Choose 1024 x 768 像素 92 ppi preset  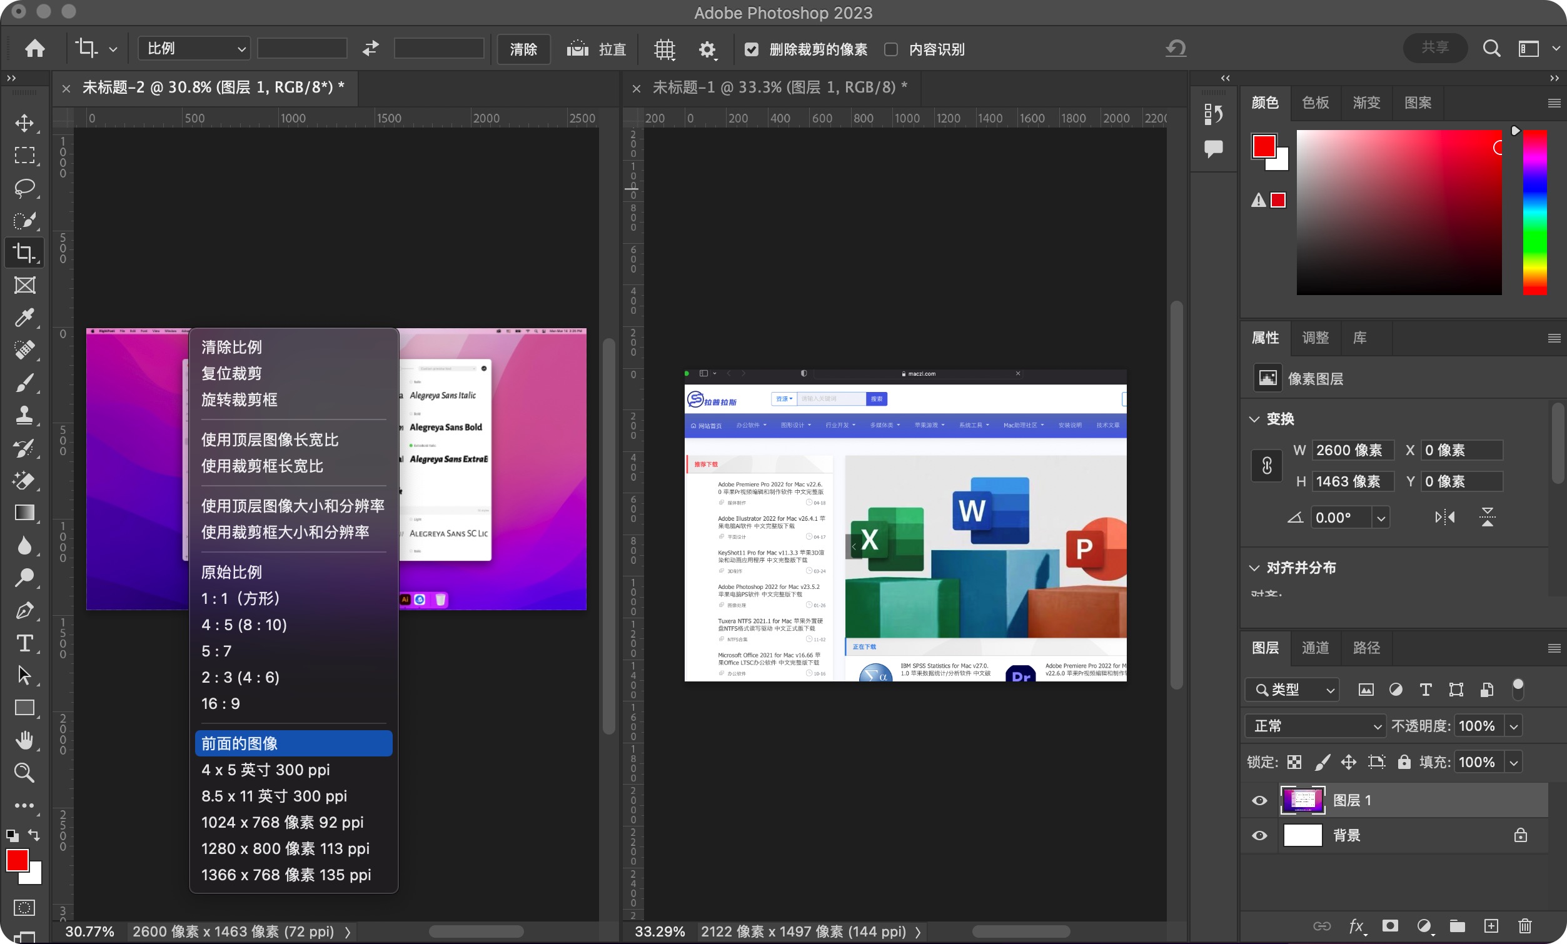point(294,822)
